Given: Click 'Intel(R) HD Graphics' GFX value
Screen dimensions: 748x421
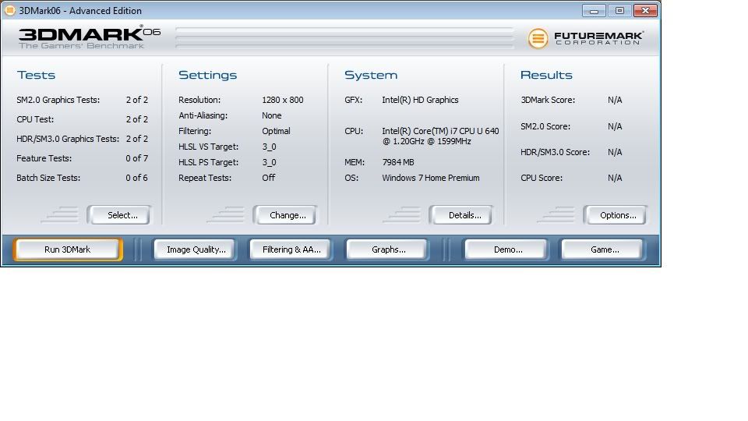Looking at the screenshot, I should click(x=420, y=100).
